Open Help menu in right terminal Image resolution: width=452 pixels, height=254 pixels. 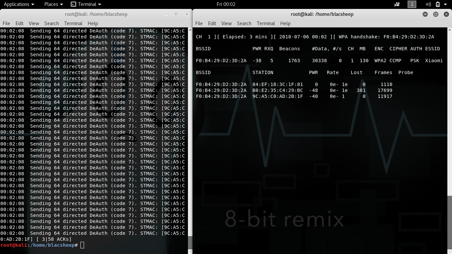285,23
